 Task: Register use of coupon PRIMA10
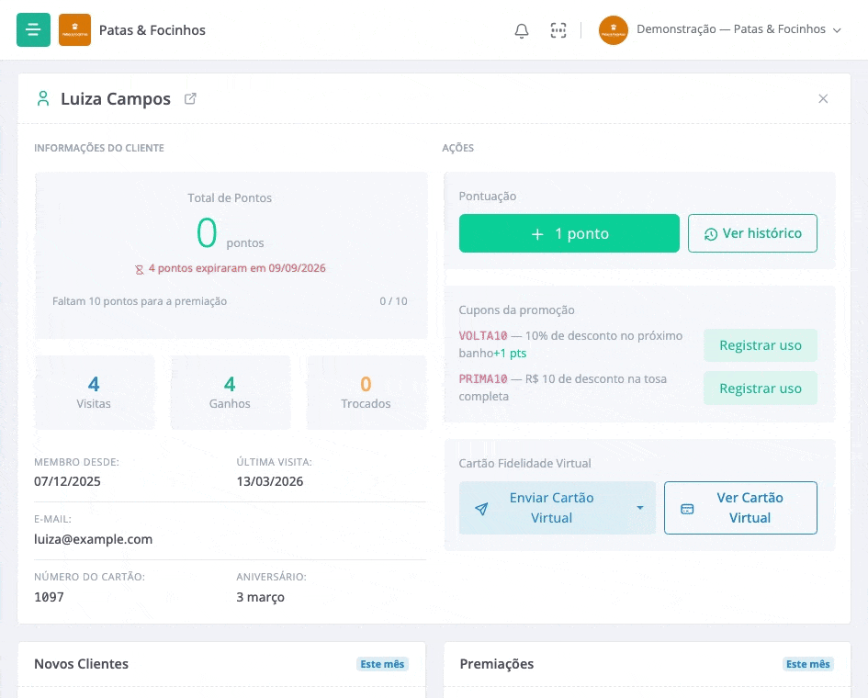tap(760, 388)
